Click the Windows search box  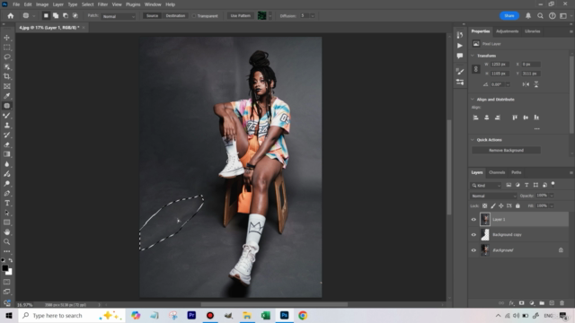coord(72,316)
